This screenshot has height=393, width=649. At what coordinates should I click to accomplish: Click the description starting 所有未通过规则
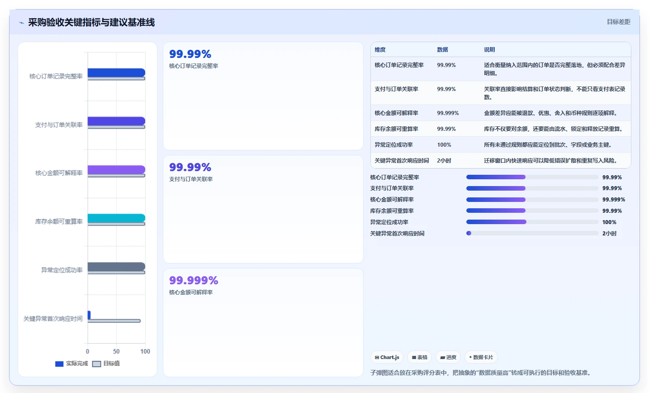click(x=548, y=144)
